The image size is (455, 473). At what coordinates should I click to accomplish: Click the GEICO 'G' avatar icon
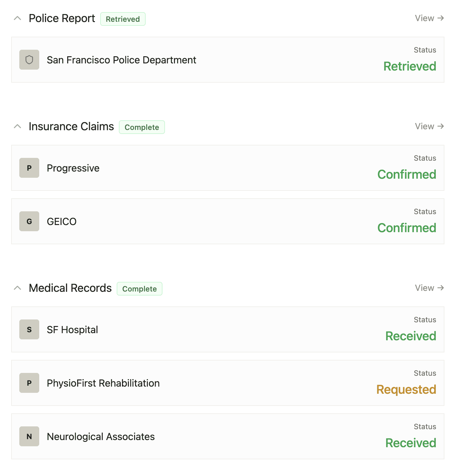[x=29, y=221]
